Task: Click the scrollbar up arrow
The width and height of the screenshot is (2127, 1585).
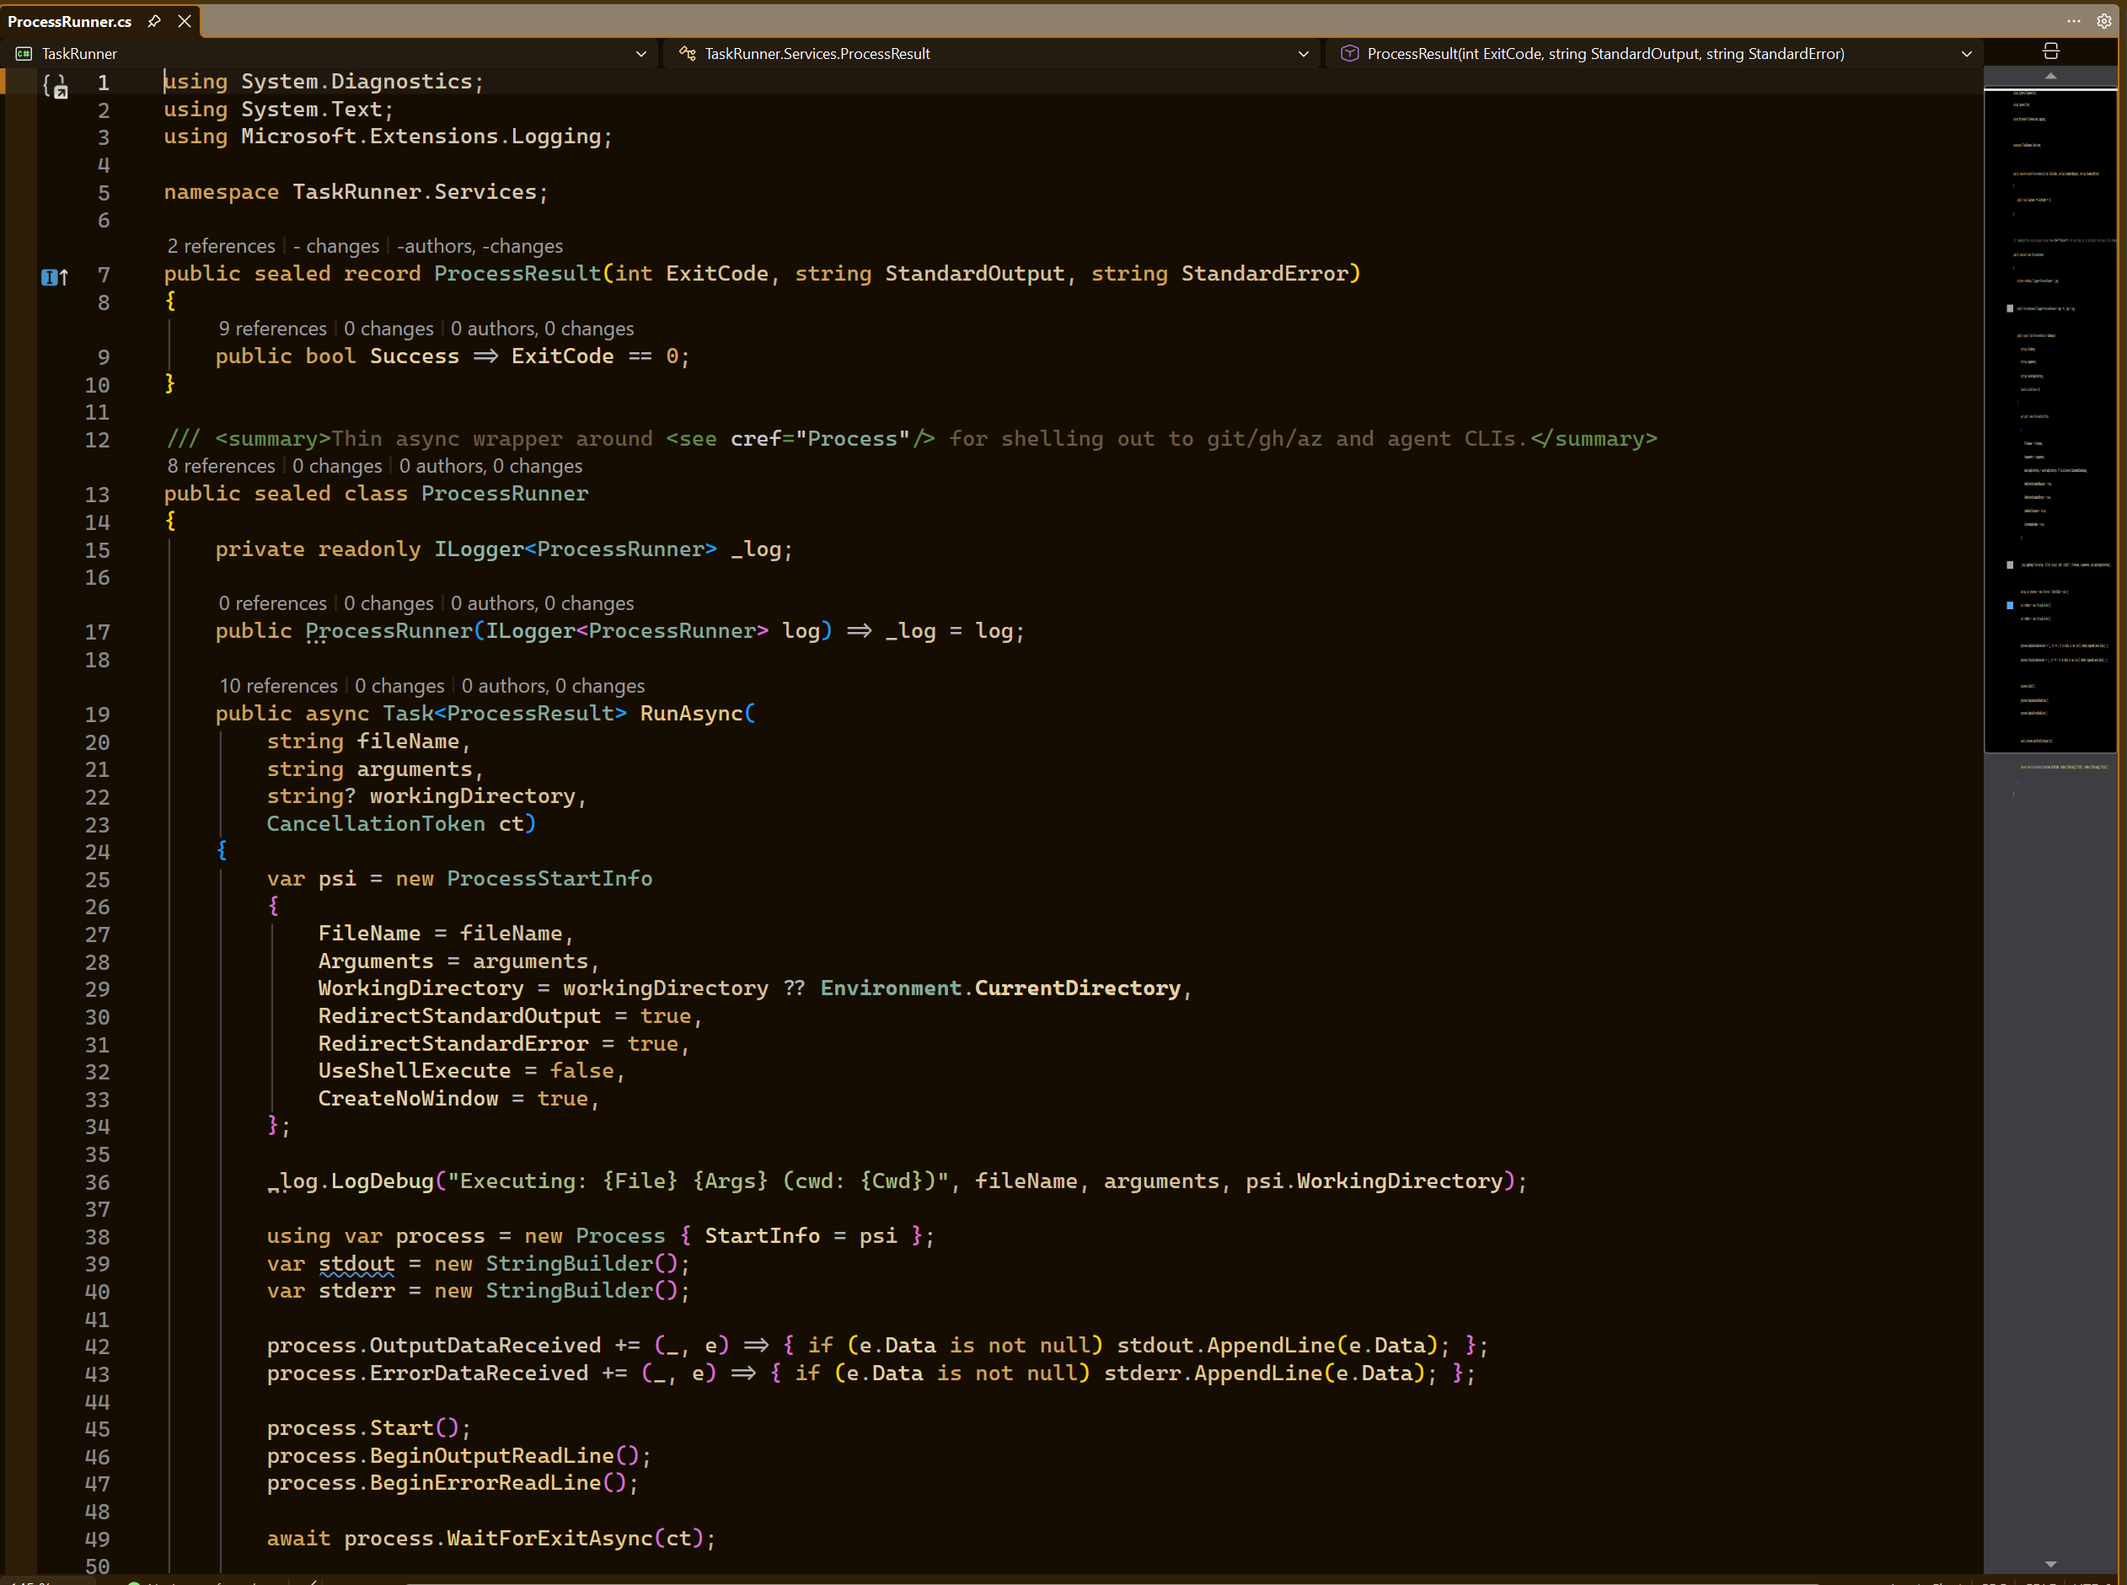Action: click(2050, 76)
